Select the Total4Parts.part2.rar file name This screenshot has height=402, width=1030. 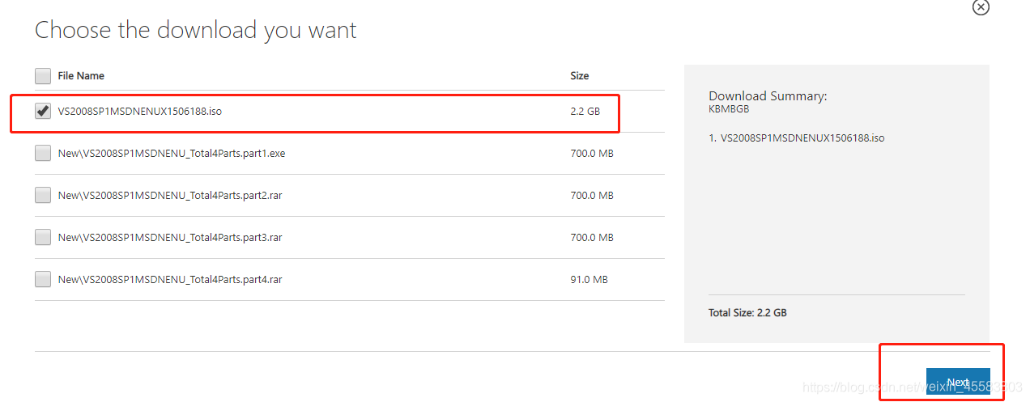[x=170, y=196]
